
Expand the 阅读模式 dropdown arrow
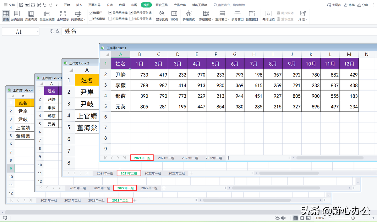coord(85,19)
